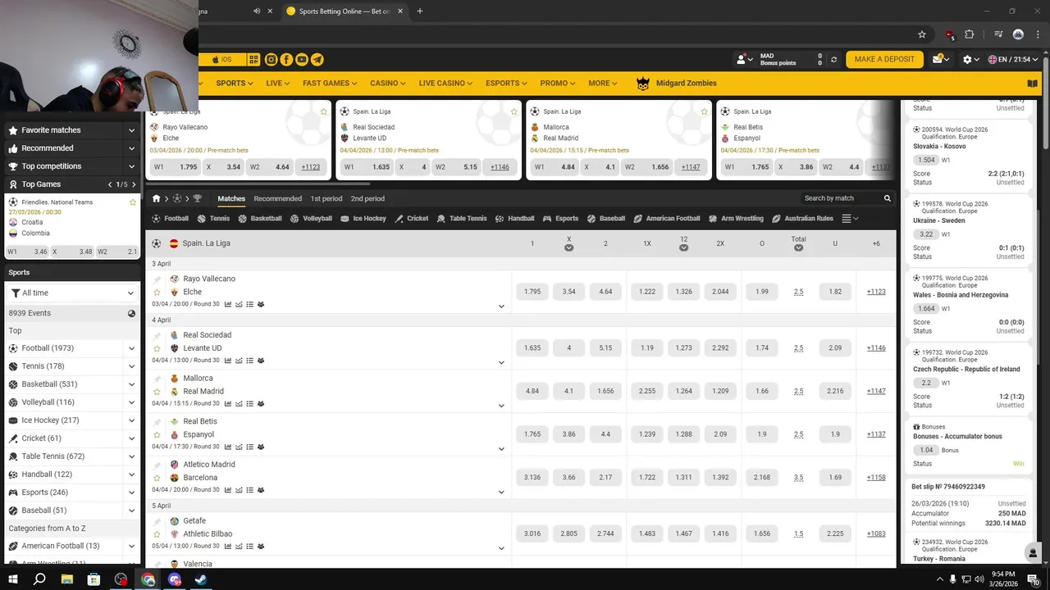1050x590 pixels.
Task: Open the messages envelope icon
Action: 938,60
